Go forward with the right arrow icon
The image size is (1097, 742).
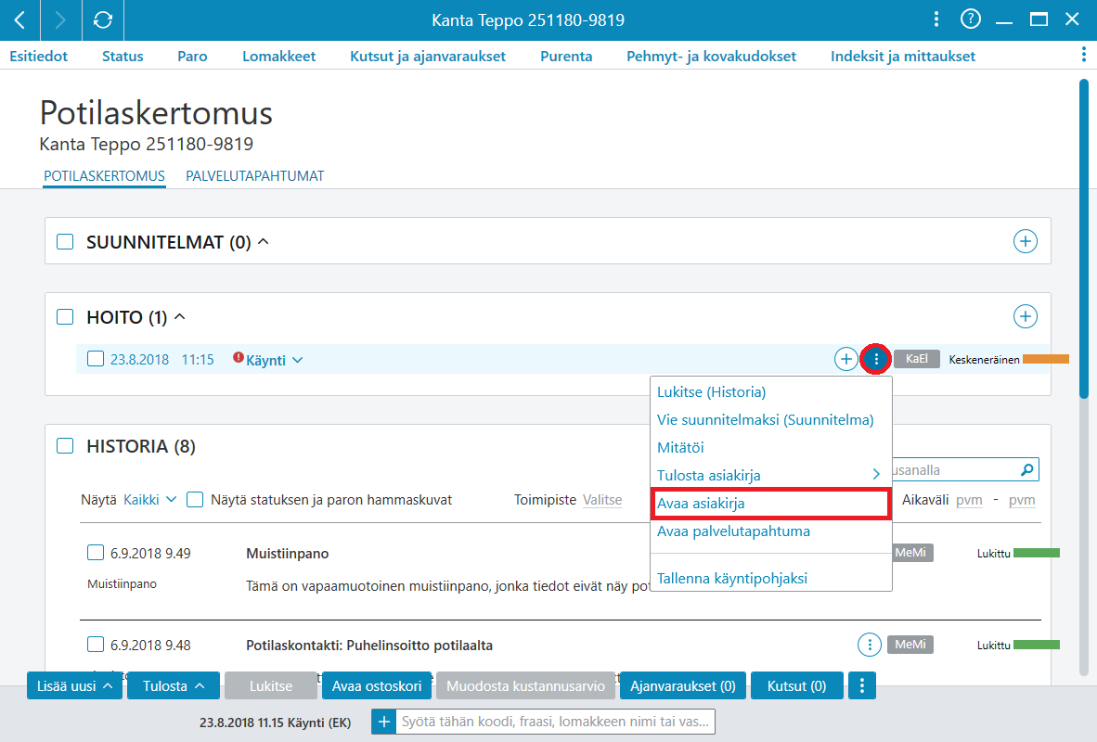pos(61,20)
